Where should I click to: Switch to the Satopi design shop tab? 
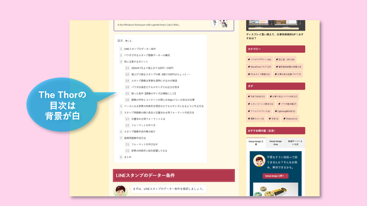pos(275,143)
